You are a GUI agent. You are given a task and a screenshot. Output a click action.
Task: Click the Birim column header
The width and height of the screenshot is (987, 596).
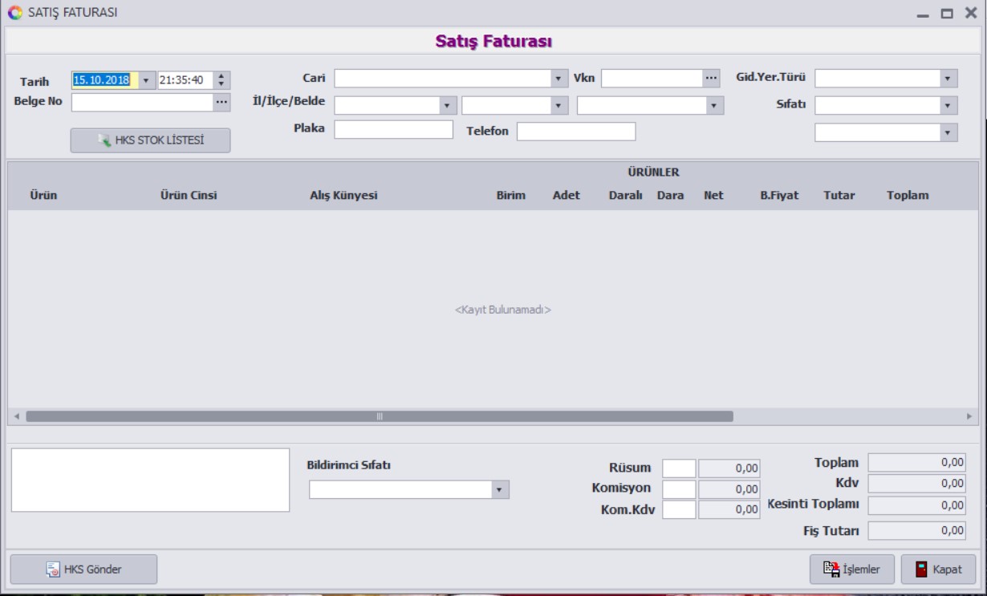tap(511, 195)
